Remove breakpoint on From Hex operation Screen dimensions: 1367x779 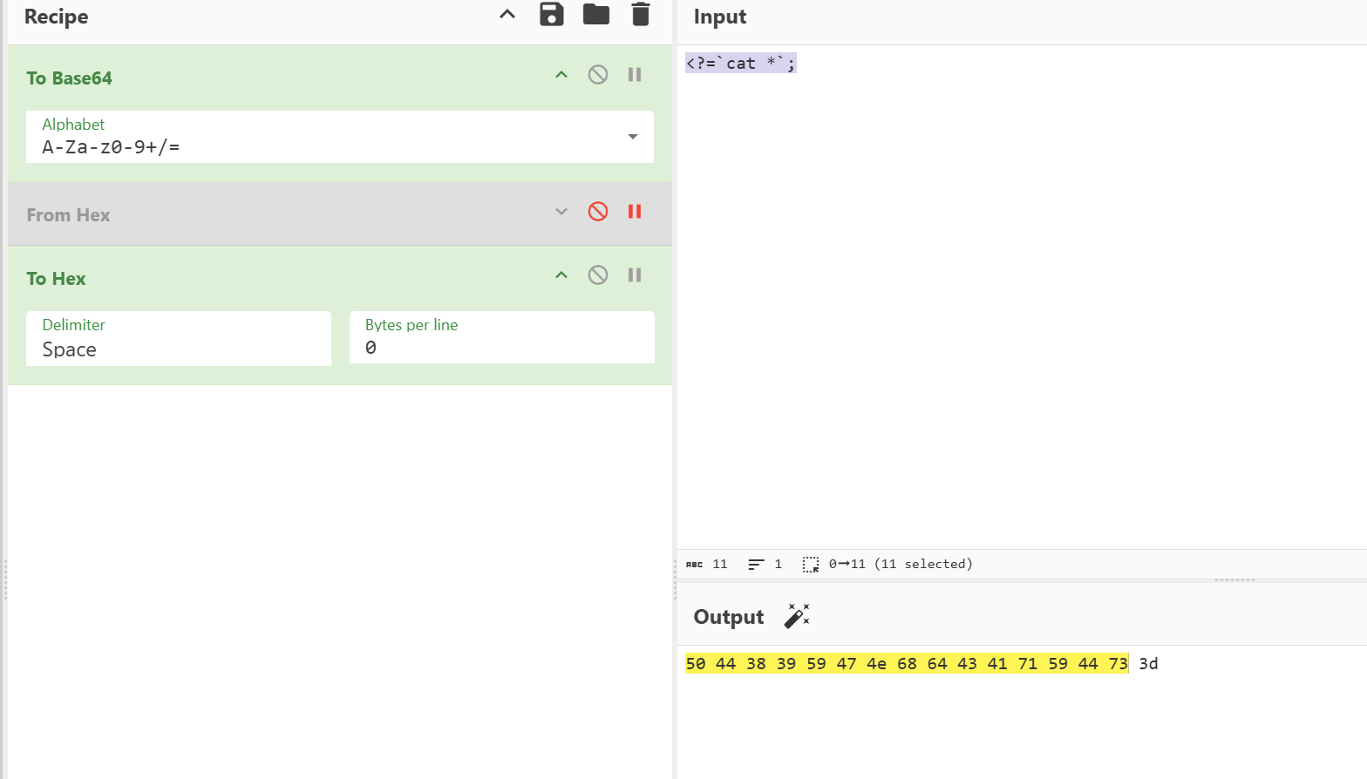click(x=635, y=212)
